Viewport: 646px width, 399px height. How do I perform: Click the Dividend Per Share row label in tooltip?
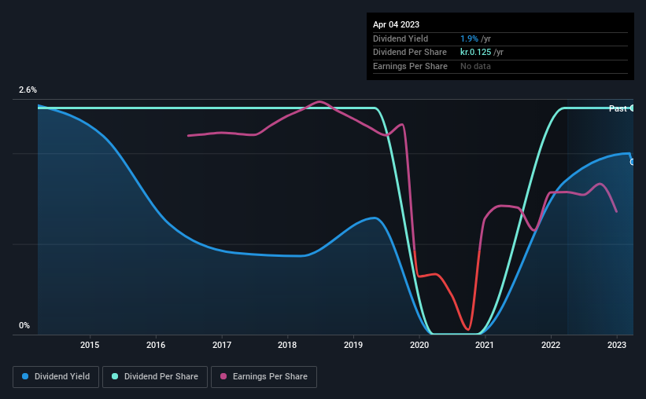[409, 53]
